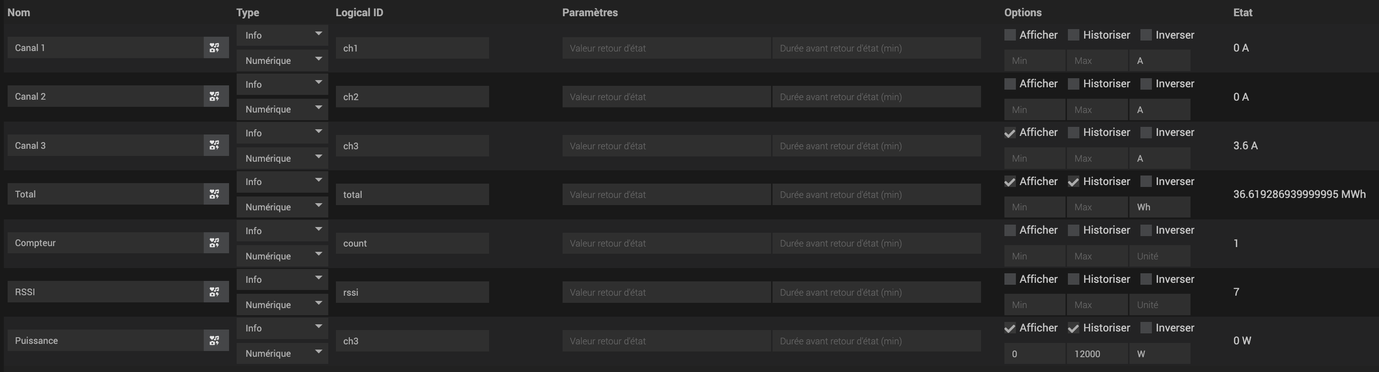
Task: Click the Unité field on the Compteur row
Action: pyautogui.click(x=1160, y=256)
